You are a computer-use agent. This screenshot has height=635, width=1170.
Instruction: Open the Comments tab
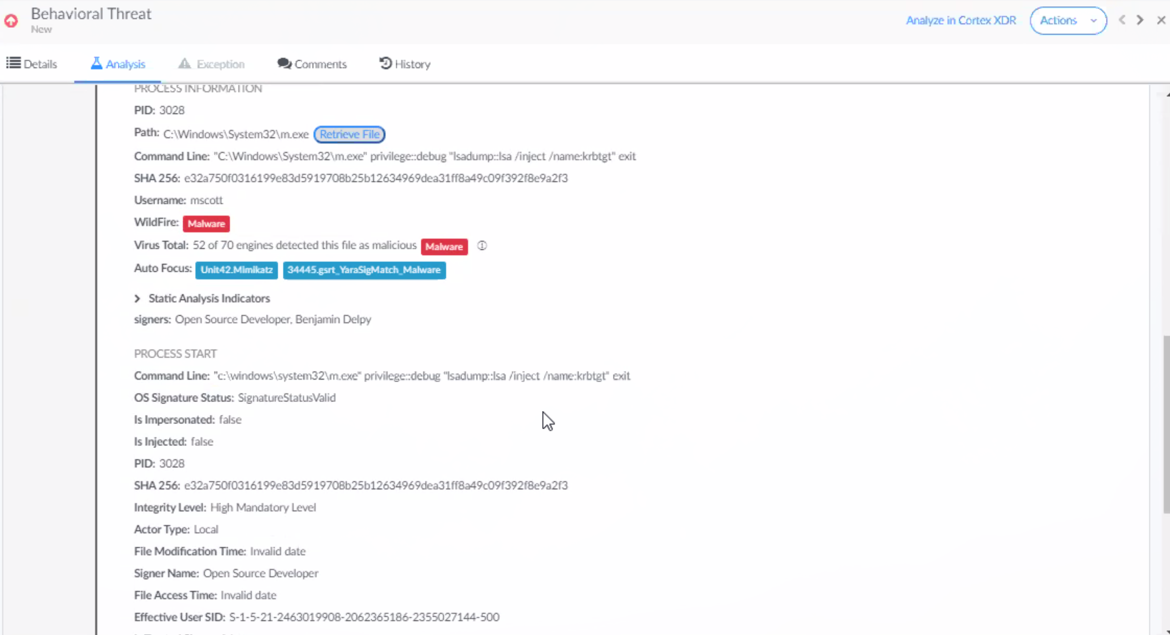pyautogui.click(x=312, y=64)
